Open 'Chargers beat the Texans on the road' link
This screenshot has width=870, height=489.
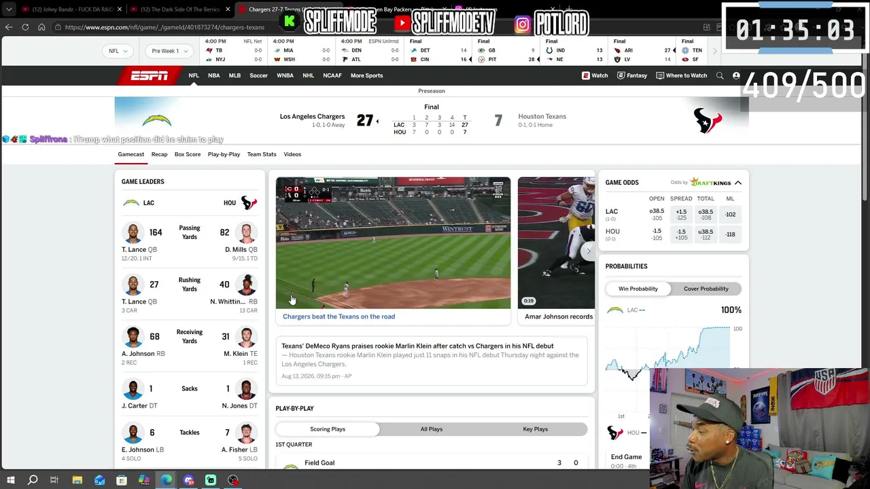(x=338, y=316)
